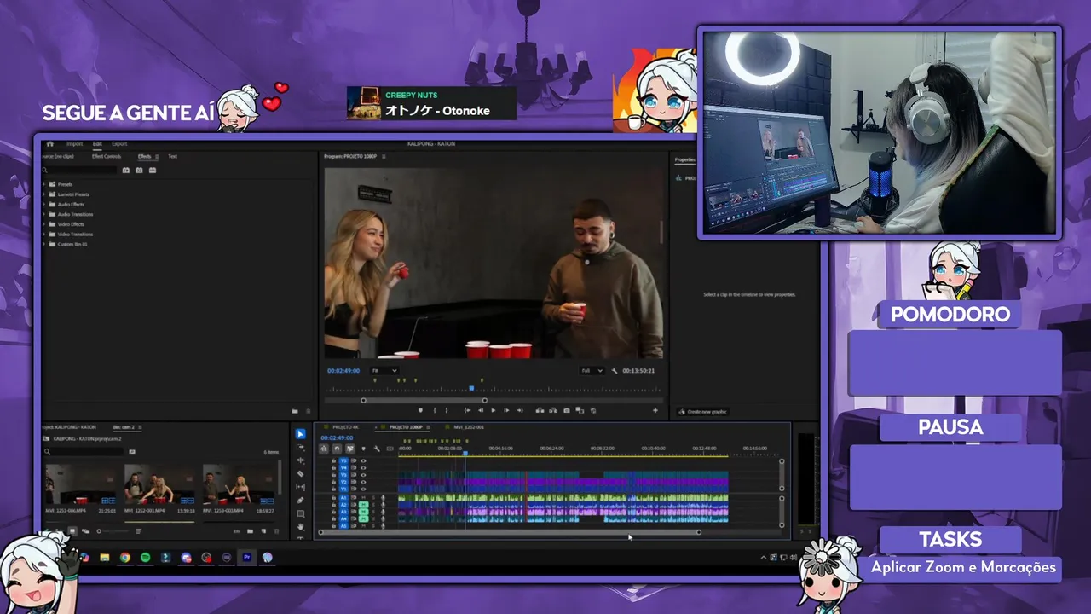Expand the Video Effects folder

[43, 224]
